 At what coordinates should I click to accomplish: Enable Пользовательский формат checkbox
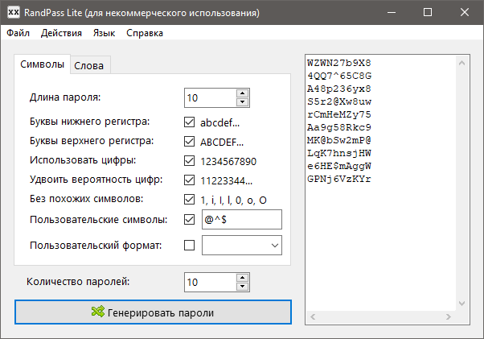[x=189, y=246]
